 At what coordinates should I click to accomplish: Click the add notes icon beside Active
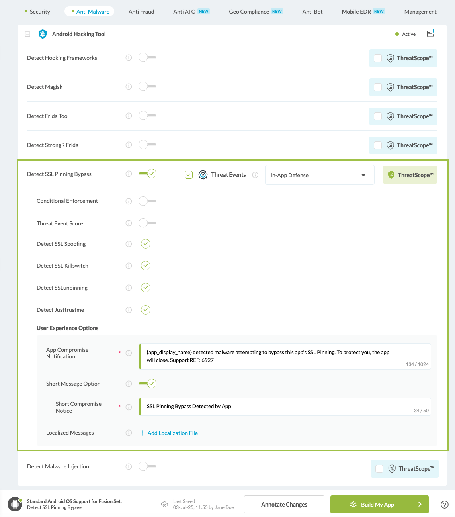pyautogui.click(x=430, y=34)
